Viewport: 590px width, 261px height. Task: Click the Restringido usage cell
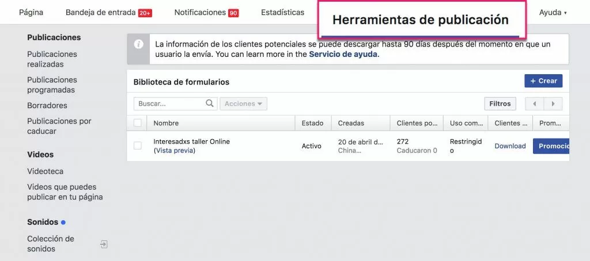point(466,146)
